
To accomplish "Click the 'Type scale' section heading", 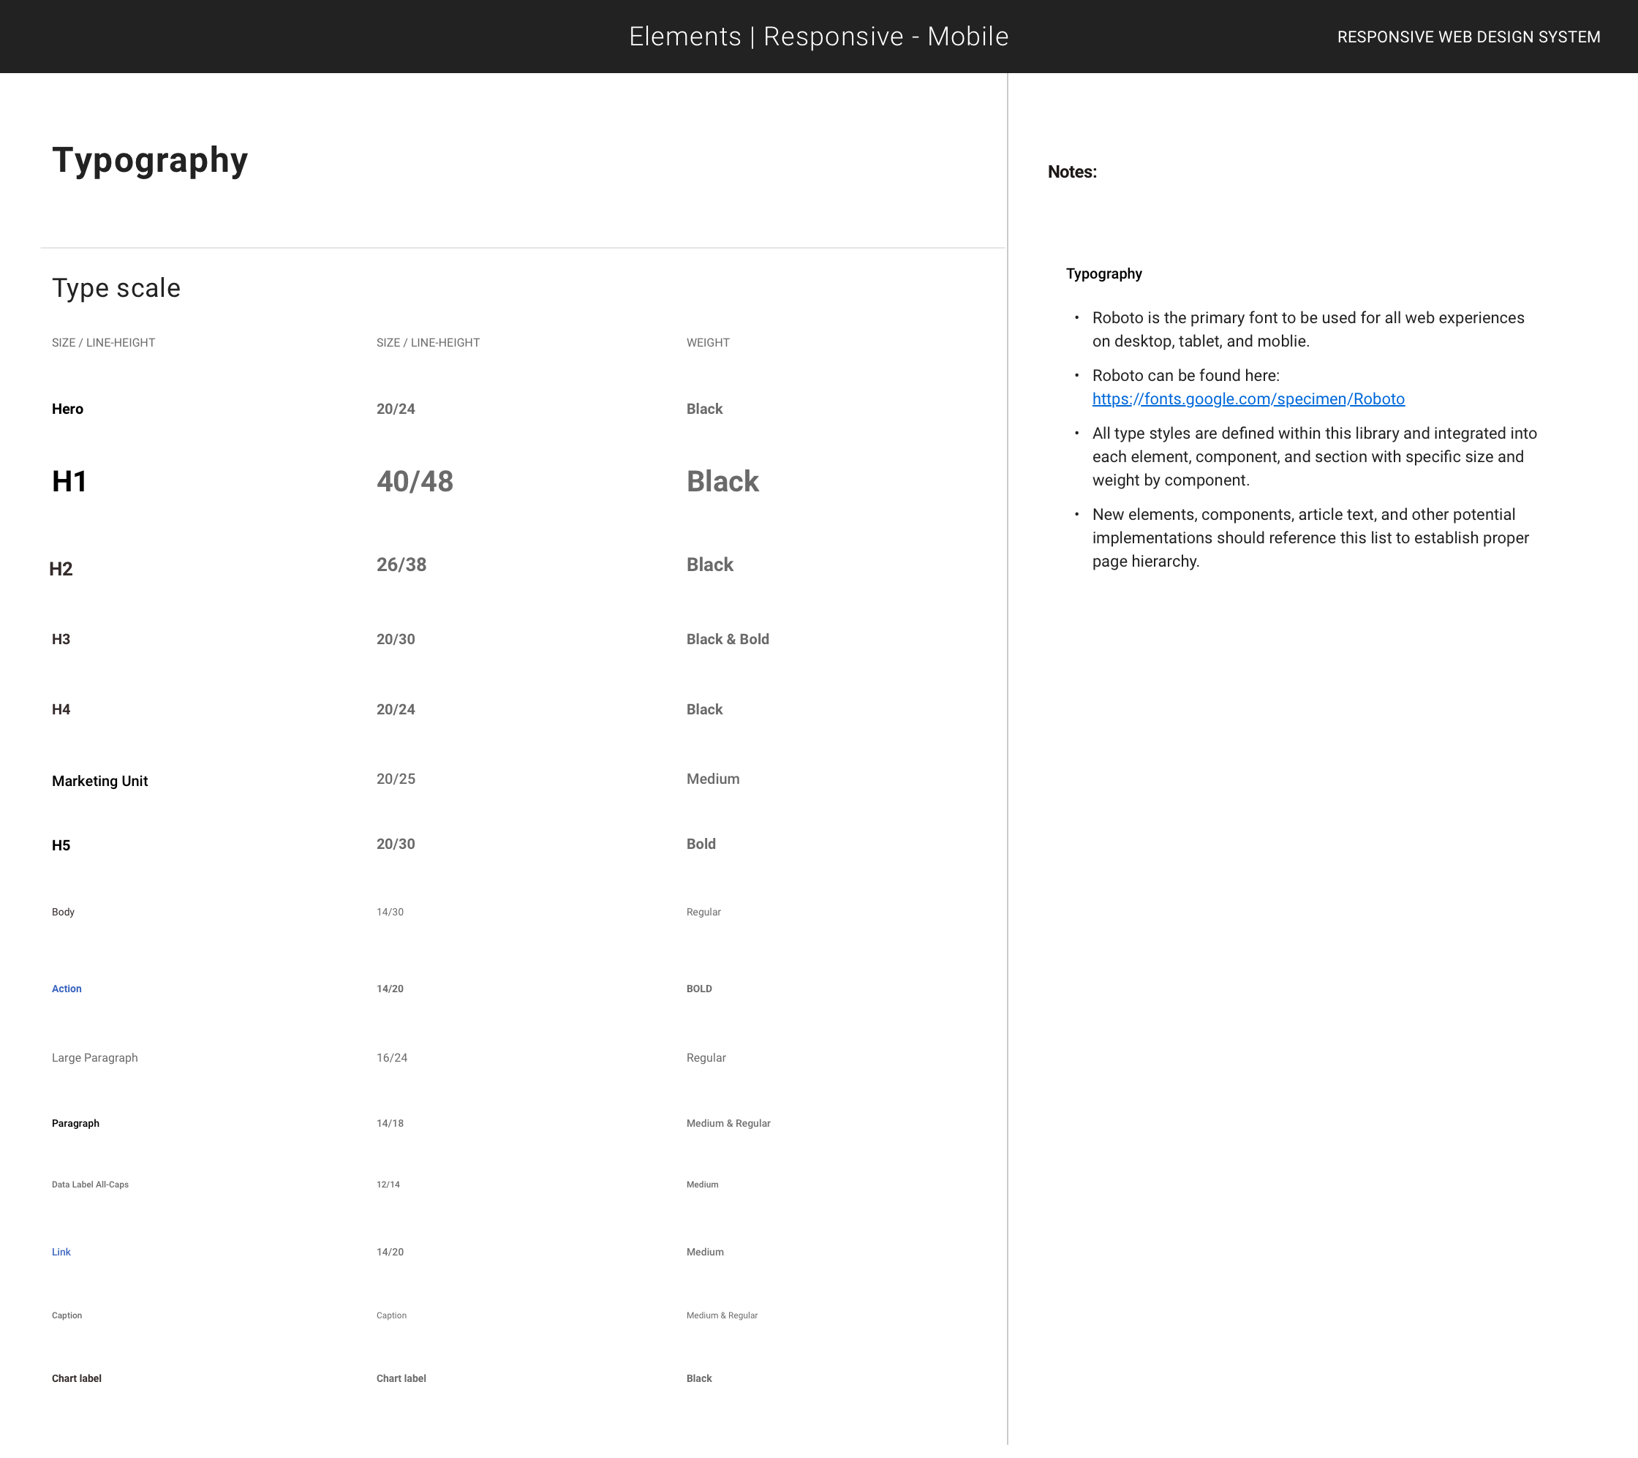I will point(116,288).
